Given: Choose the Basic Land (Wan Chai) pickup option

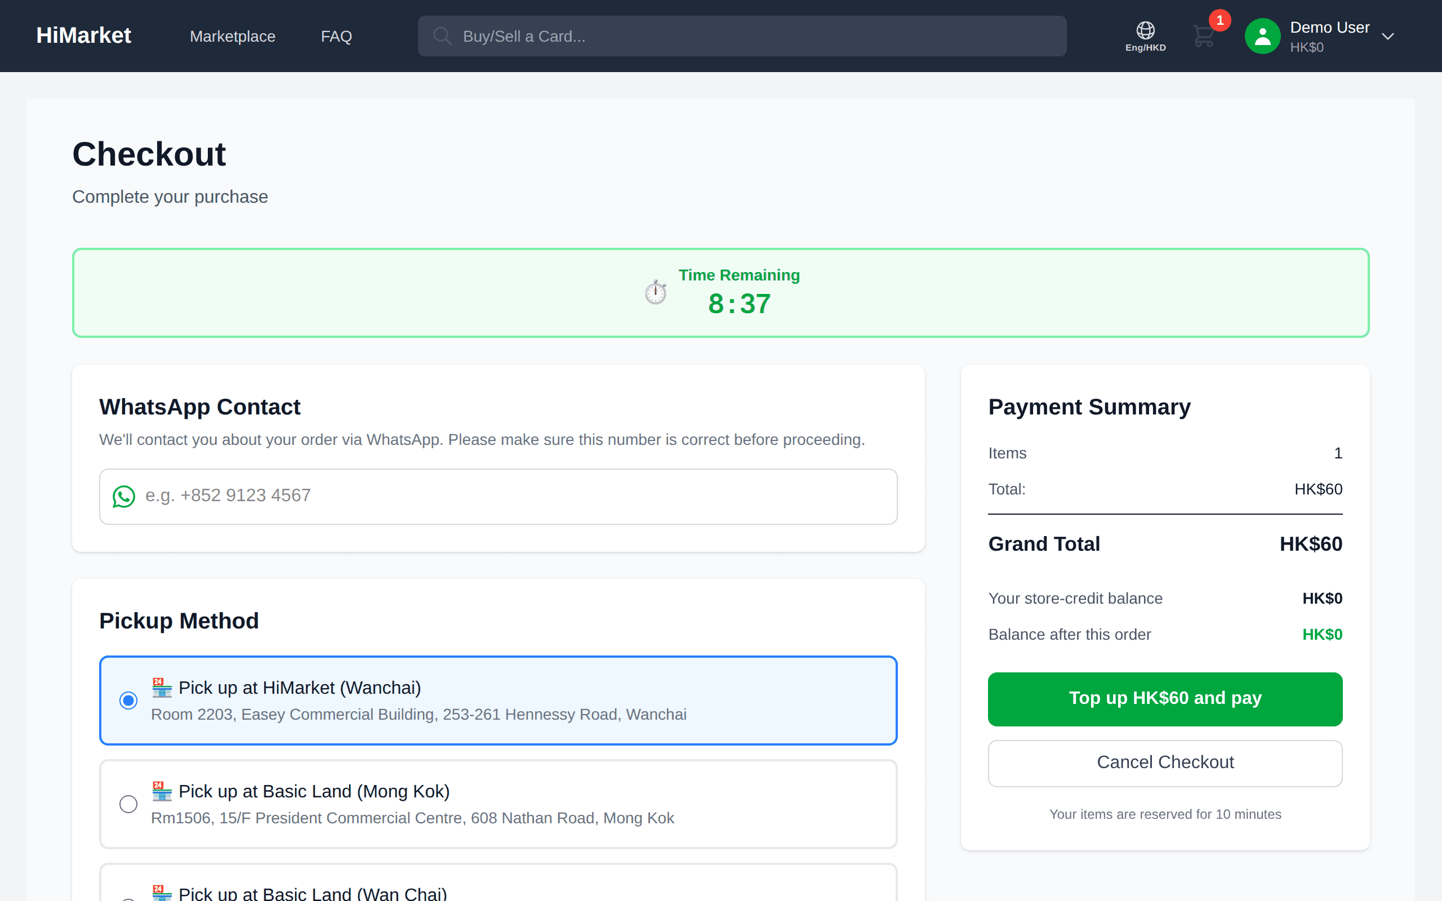Looking at the screenshot, I should coord(498,883).
